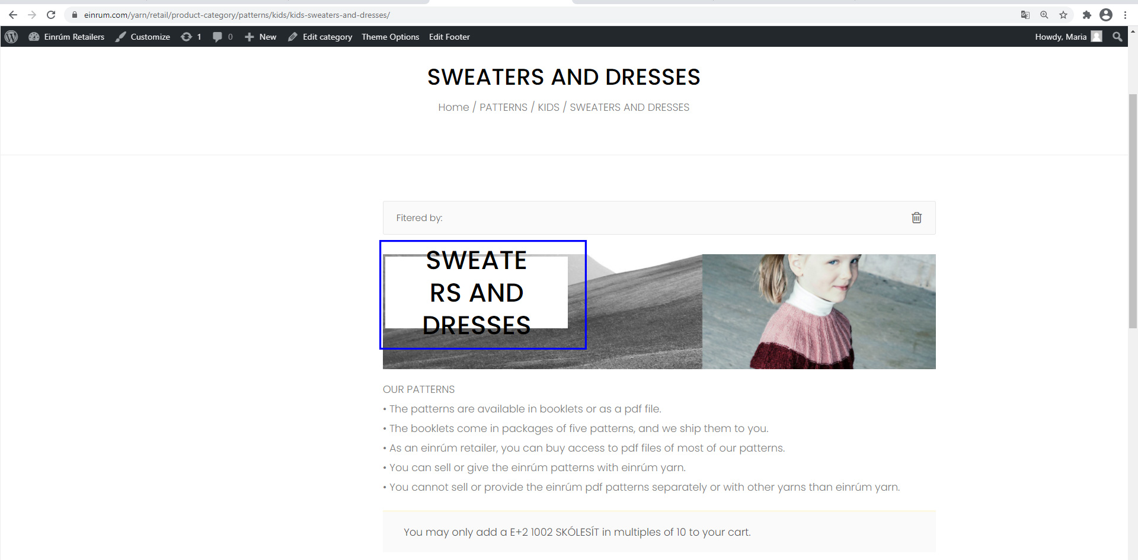Open Theme Options
Screen dimensions: 1138x560
point(391,37)
